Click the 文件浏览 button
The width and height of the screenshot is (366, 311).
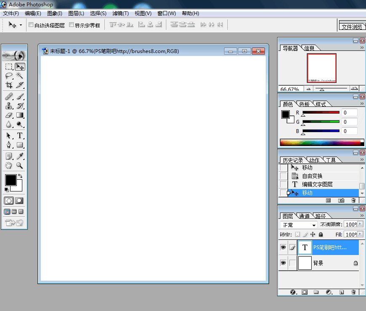[352, 27]
